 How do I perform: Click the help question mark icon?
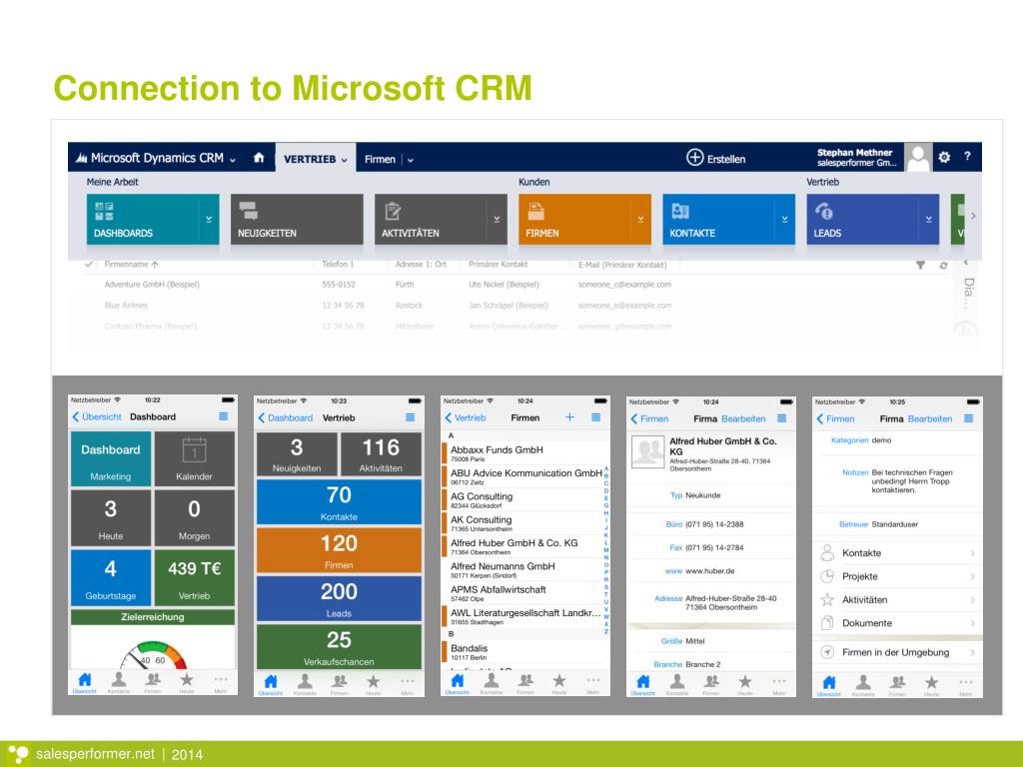[967, 157]
